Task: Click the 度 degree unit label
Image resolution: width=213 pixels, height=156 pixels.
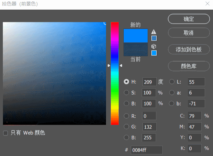Action: (x=160, y=82)
